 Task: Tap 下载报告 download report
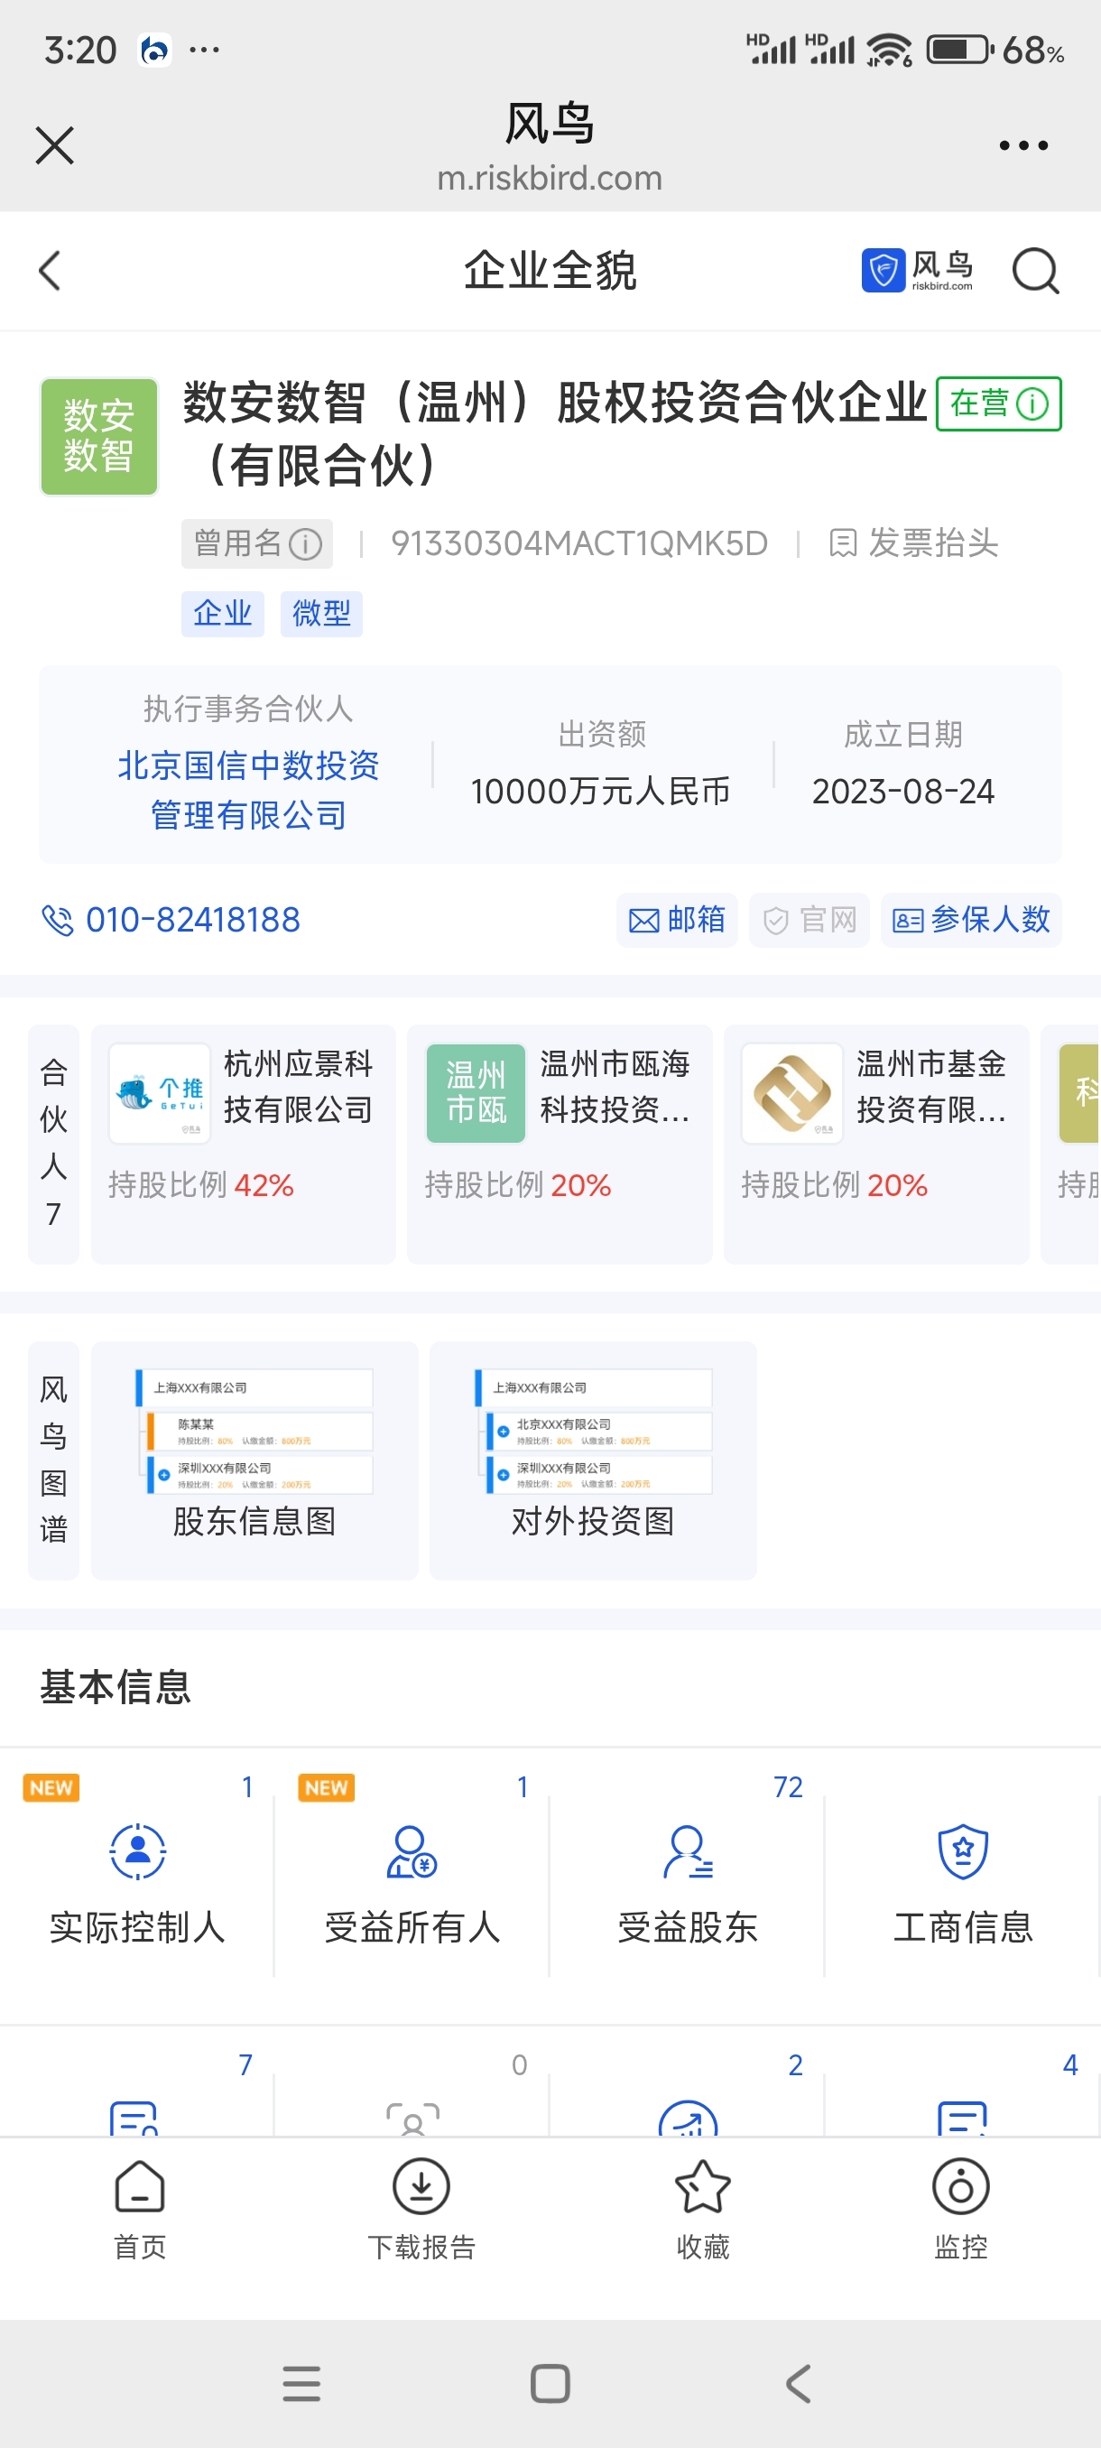tap(421, 2210)
